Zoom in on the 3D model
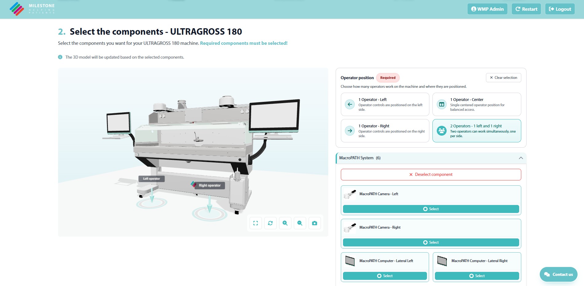Viewport: 584px width, 286px height. [285, 223]
